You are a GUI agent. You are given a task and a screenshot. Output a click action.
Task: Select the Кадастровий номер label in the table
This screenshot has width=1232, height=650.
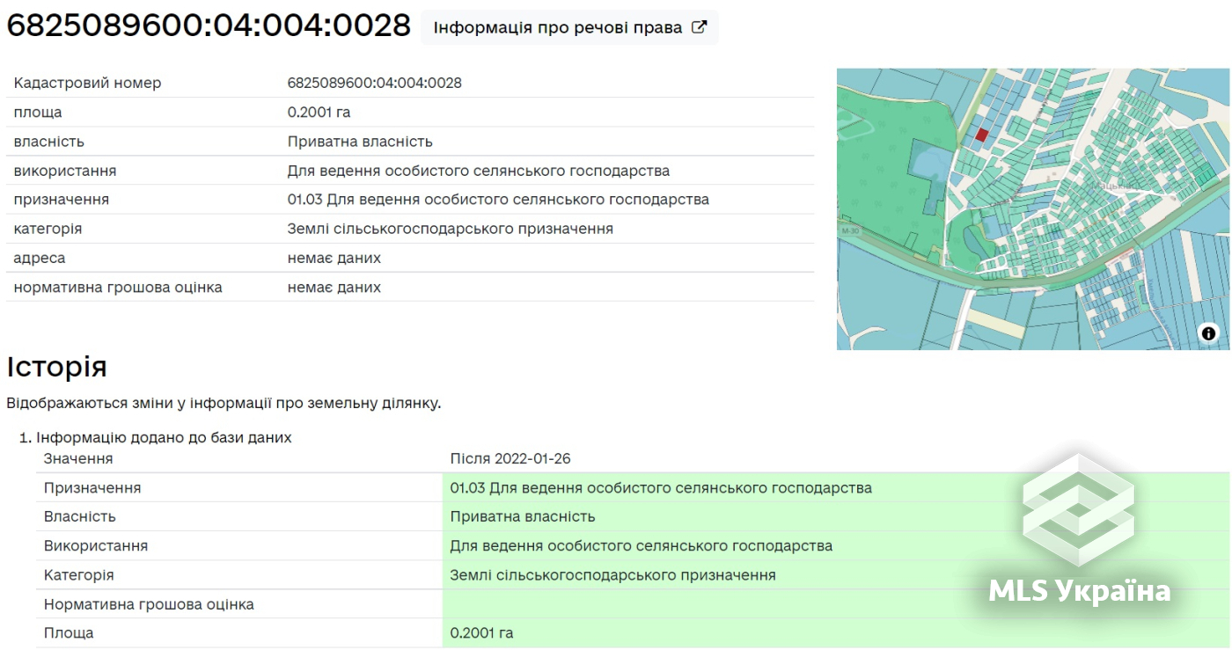click(x=88, y=83)
